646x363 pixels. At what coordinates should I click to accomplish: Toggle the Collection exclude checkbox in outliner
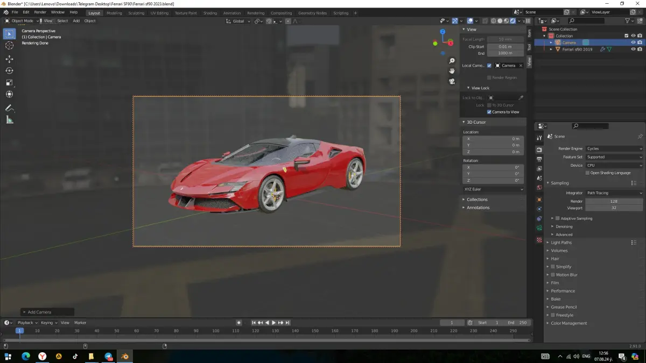click(626, 36)
